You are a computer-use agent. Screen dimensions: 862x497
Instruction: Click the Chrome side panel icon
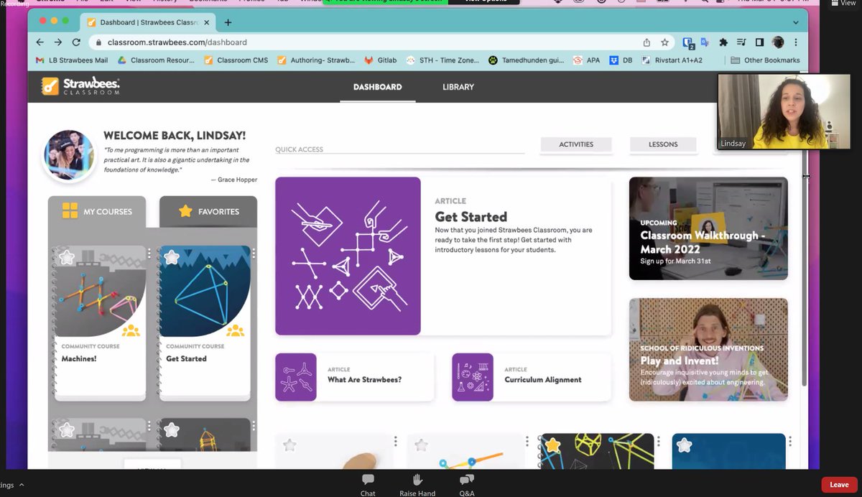coord(760,42)
